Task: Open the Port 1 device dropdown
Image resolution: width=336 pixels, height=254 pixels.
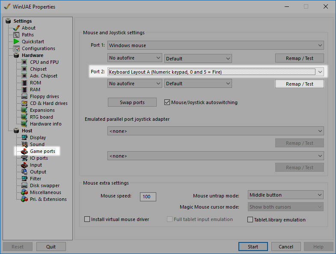Action: [x=215, y=45]
